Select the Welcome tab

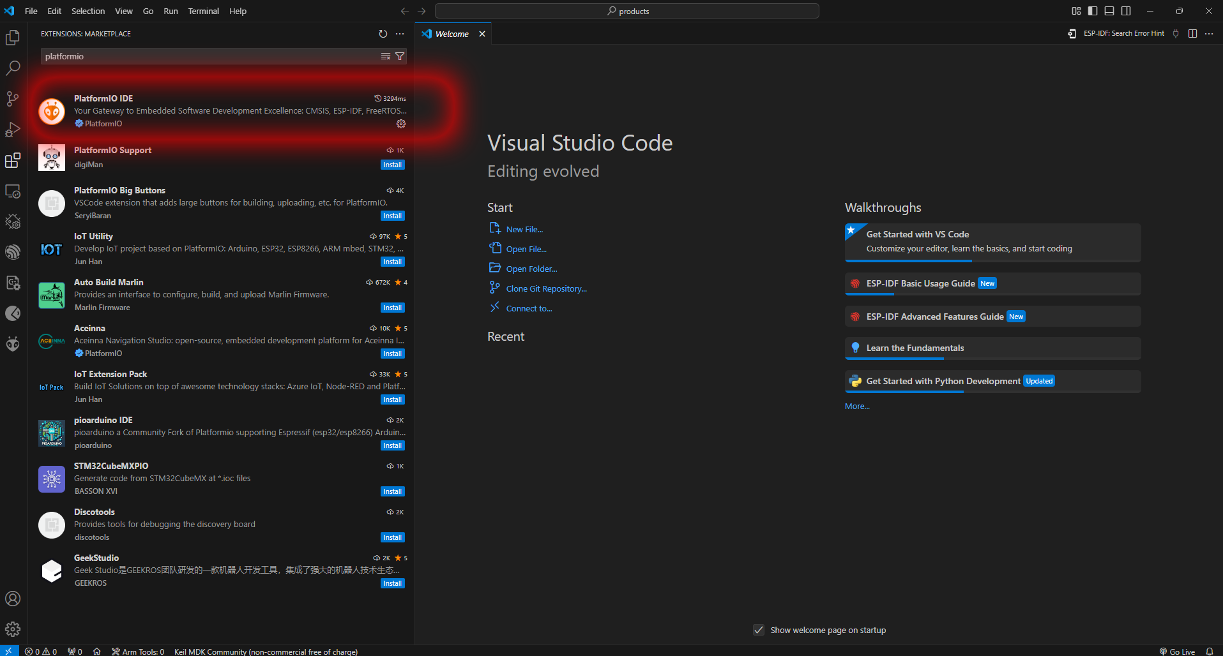pyautogui.click(x=452, y=34)
